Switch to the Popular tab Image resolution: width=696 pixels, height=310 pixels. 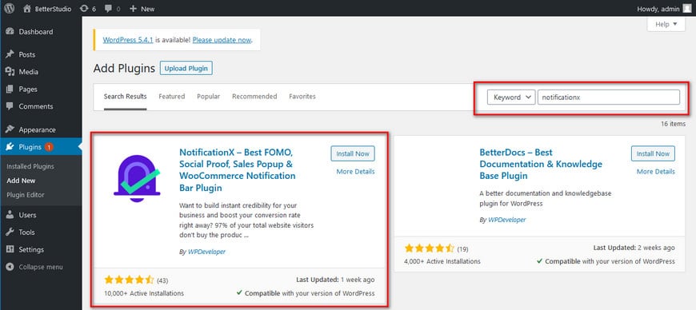pos(209,96)
